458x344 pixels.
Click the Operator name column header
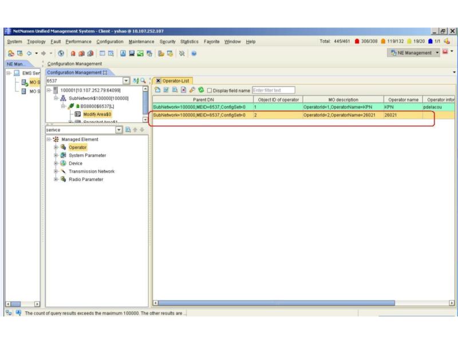[403, 99]
